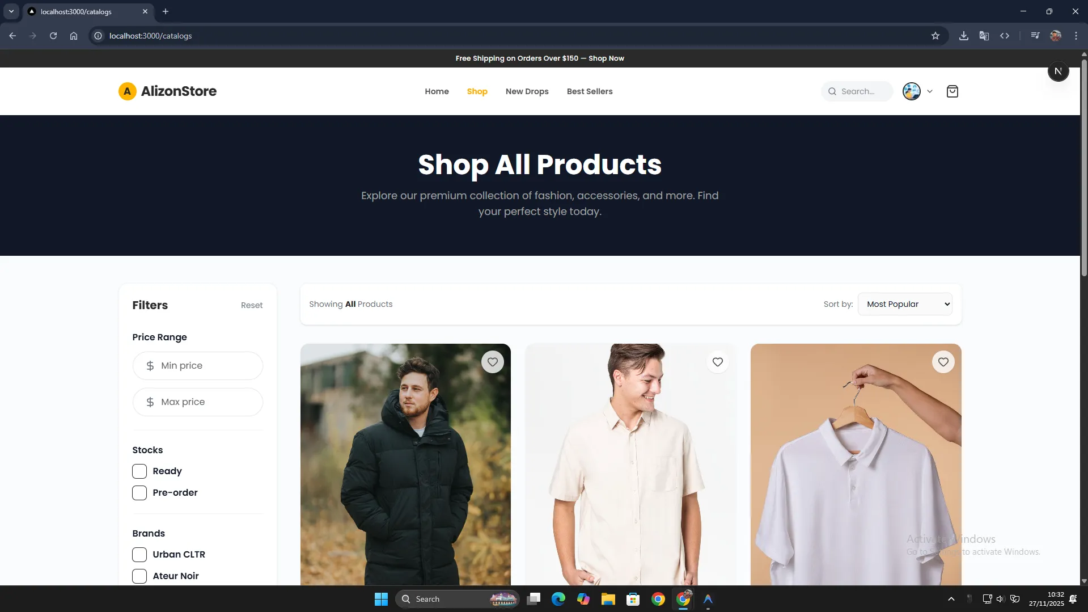The image size is (1088, 612).
Task: Add the black puffer jacket to wishlist
Action: (x=492, y=362)
